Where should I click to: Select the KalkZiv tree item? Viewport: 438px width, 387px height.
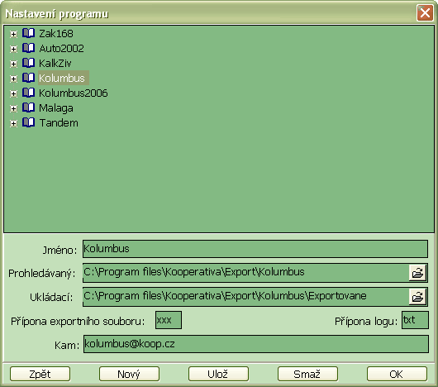(x=55, y=63)
